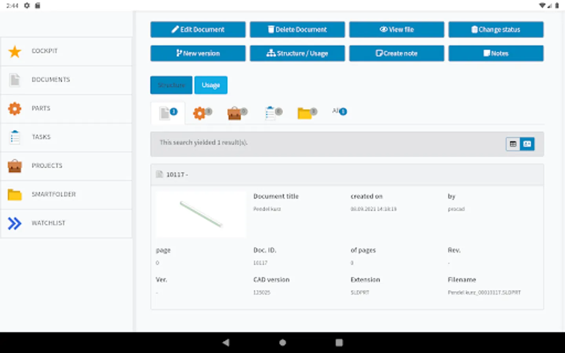Switch to card detail view
Viewport: 565px width, 353px height.
[527, 144]
